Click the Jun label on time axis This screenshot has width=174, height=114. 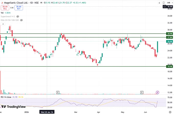pos(145,112)
